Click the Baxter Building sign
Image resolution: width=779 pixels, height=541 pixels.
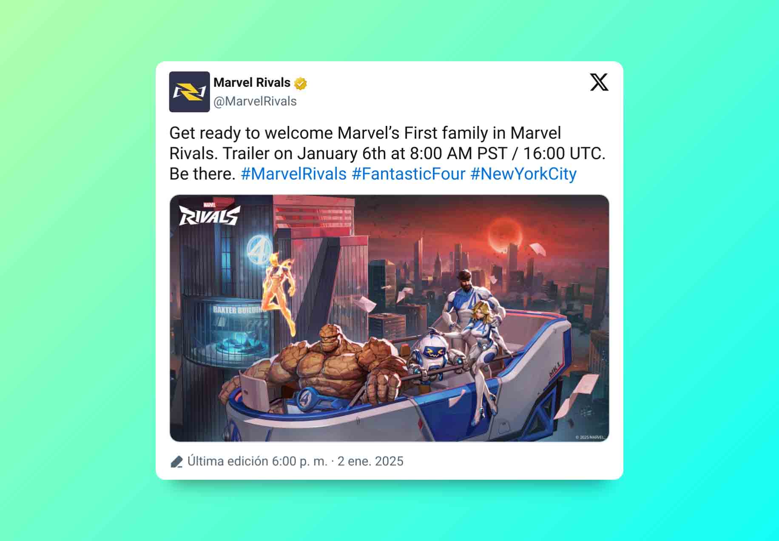238,310
